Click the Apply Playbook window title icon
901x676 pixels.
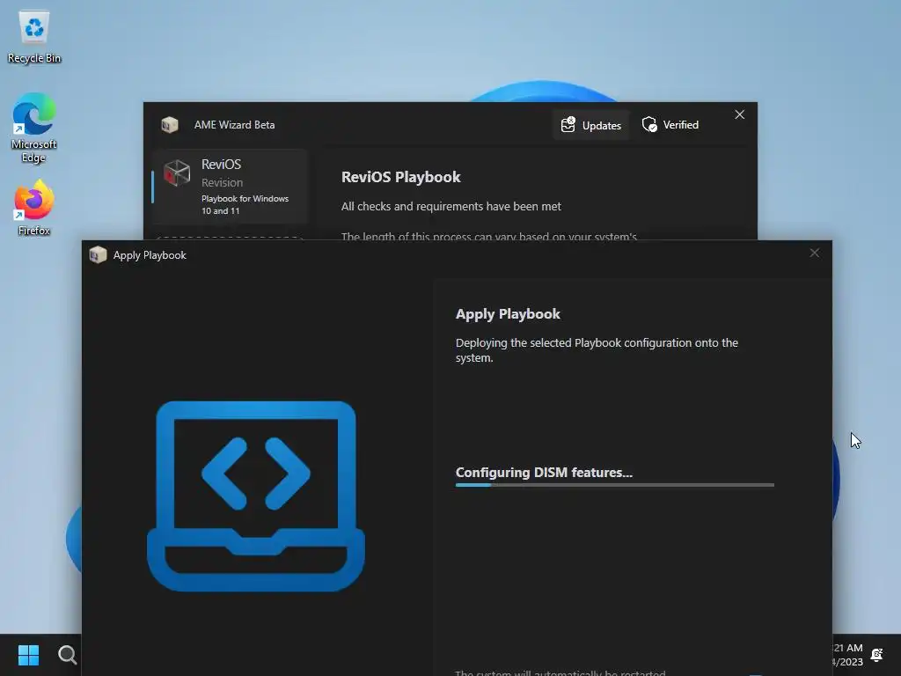pyautogui.click(x=99, y=254)
